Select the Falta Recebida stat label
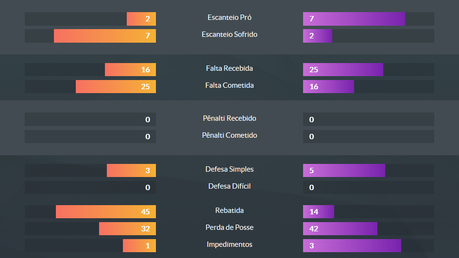Screen dimensions: 459x258 point(229,68)
